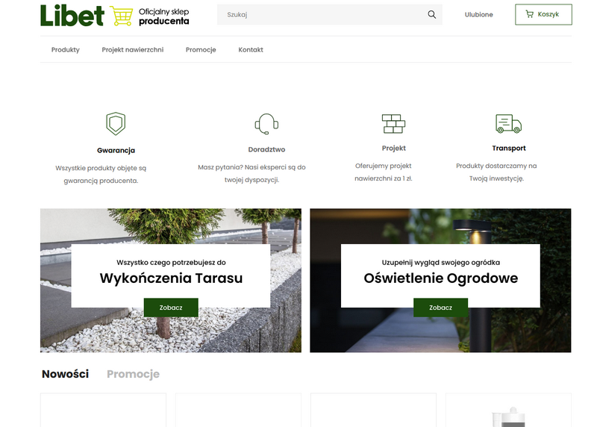Open the Kontakt menu item
The image size is (597, 427).
point(251,49)
